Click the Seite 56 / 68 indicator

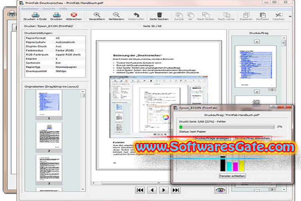point(152,26)
